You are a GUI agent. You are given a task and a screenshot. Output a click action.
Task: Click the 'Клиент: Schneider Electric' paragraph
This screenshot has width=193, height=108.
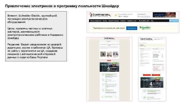coord(32,19)
